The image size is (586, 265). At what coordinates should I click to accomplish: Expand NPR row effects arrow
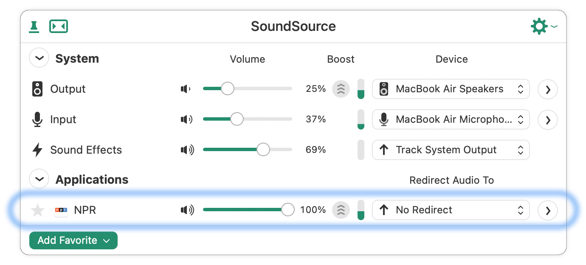click(x=548, y=210)
